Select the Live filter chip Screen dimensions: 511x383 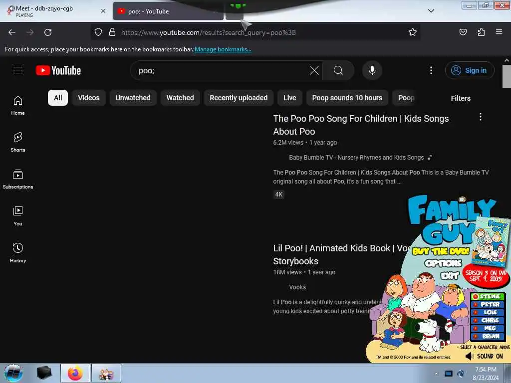[x=290, y=98]
